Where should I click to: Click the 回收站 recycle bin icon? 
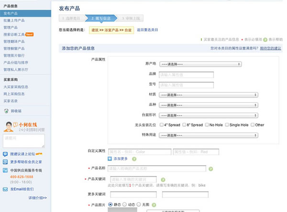click(x=6, y=111)
